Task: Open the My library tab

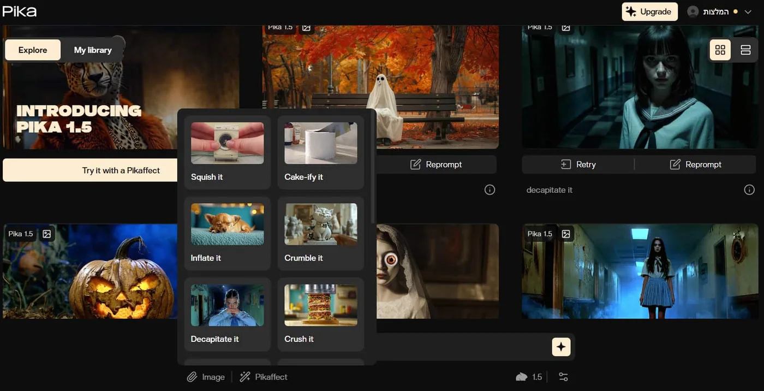Action: (93, 50)
